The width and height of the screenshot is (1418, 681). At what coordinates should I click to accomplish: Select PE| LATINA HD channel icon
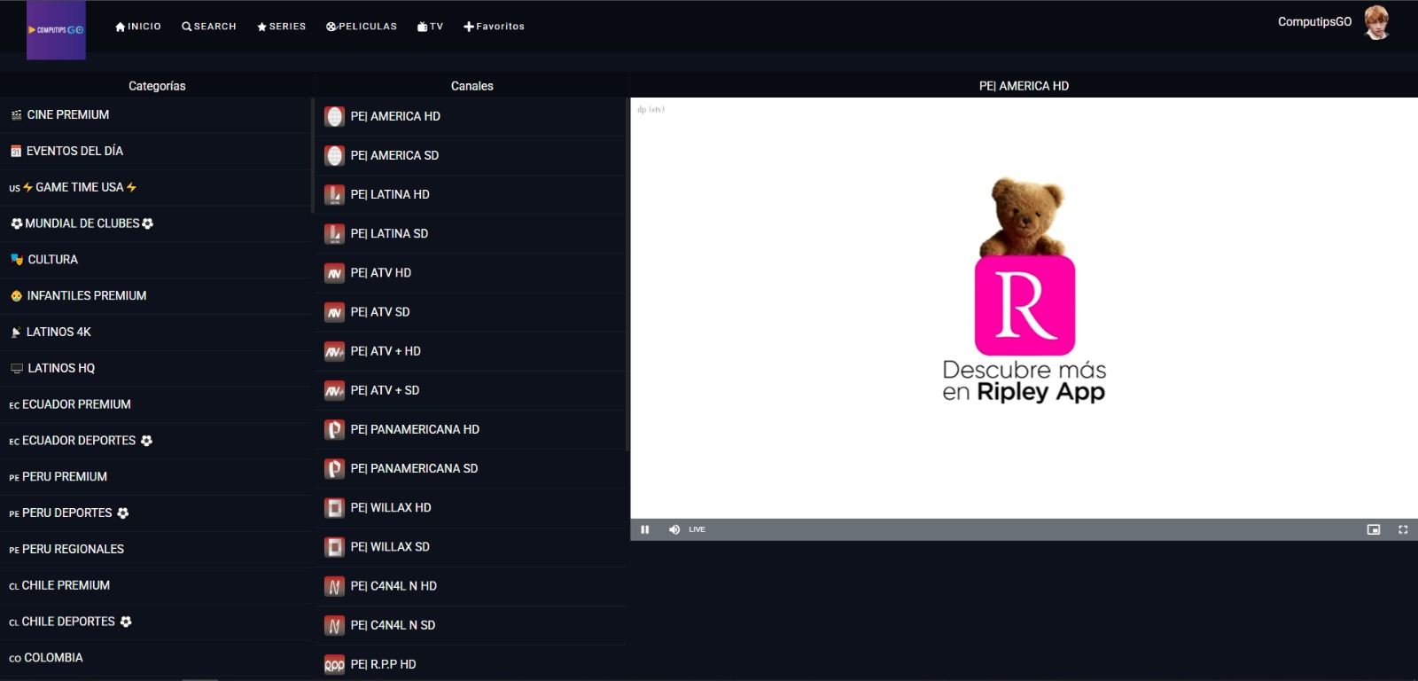334,195
